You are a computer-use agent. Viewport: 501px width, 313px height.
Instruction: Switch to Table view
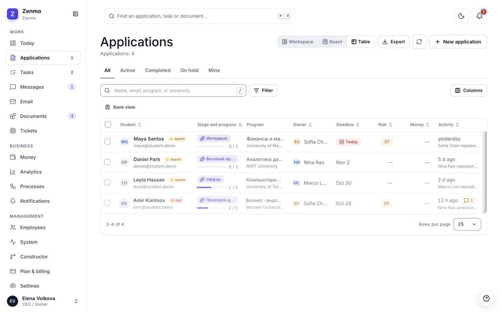pos(361,42)
